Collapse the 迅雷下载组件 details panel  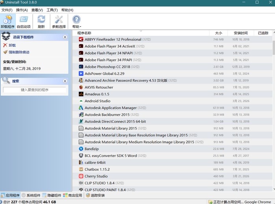click(x=65, y=37)
